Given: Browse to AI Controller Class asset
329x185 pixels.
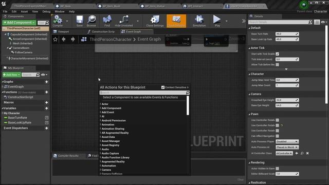Looking at the screenshot, I should [302, 153].
